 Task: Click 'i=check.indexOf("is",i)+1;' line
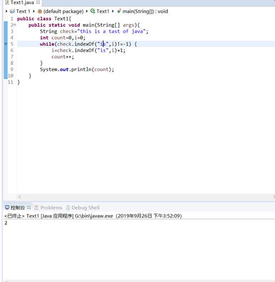[88, 50]
